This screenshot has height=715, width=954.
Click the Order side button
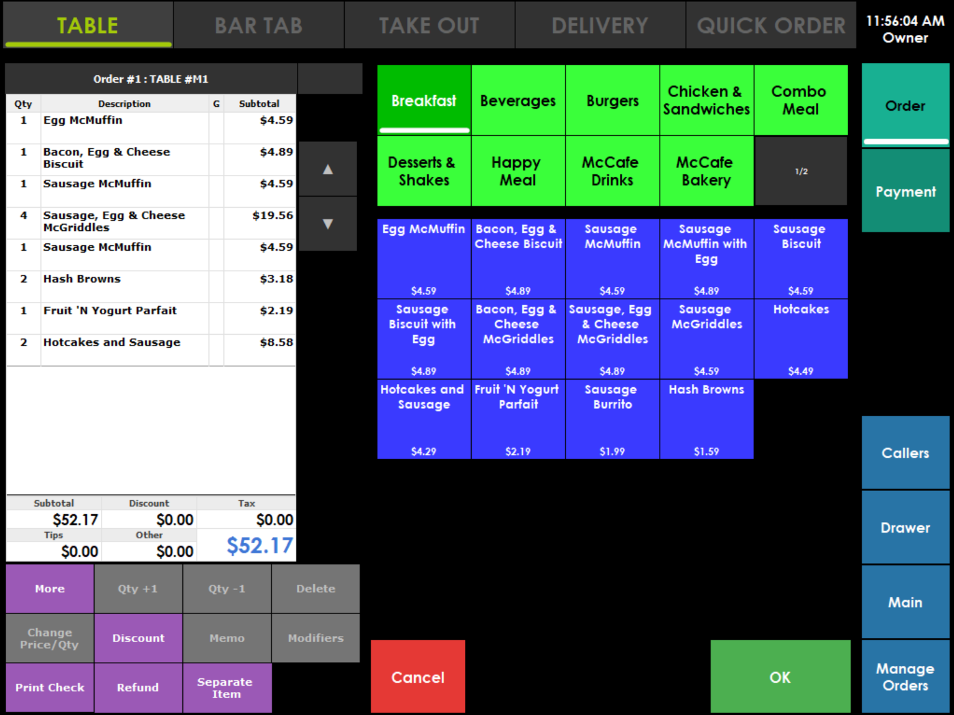(905, 105)
